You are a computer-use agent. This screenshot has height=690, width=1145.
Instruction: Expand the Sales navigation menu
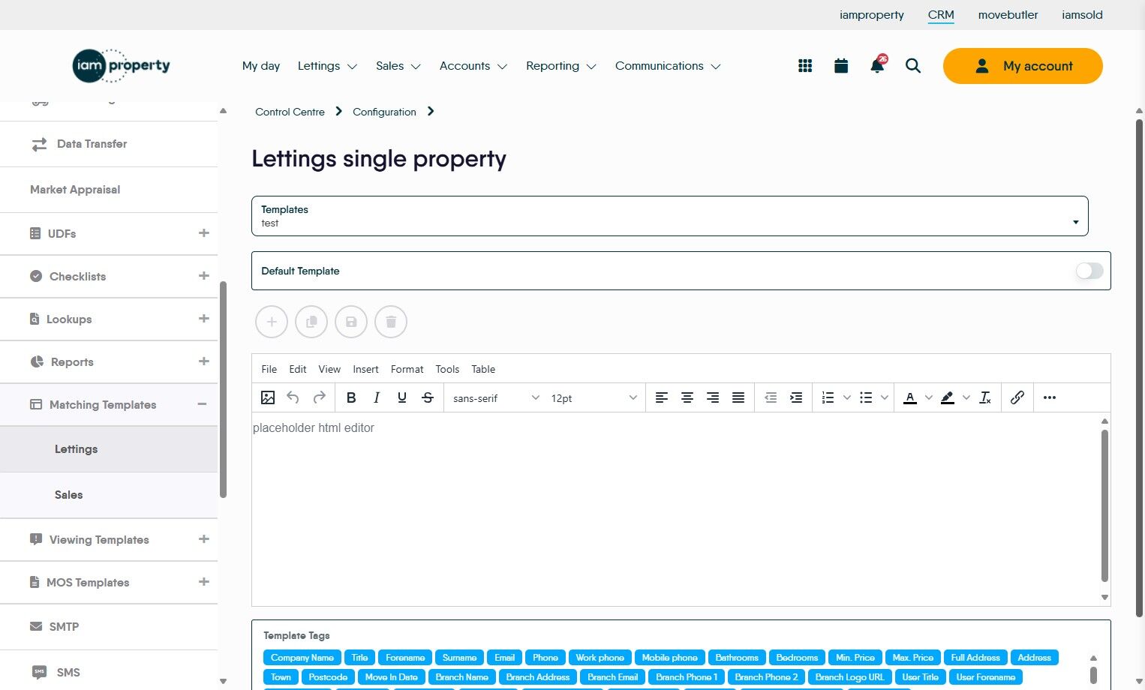[x=398, y=66]
